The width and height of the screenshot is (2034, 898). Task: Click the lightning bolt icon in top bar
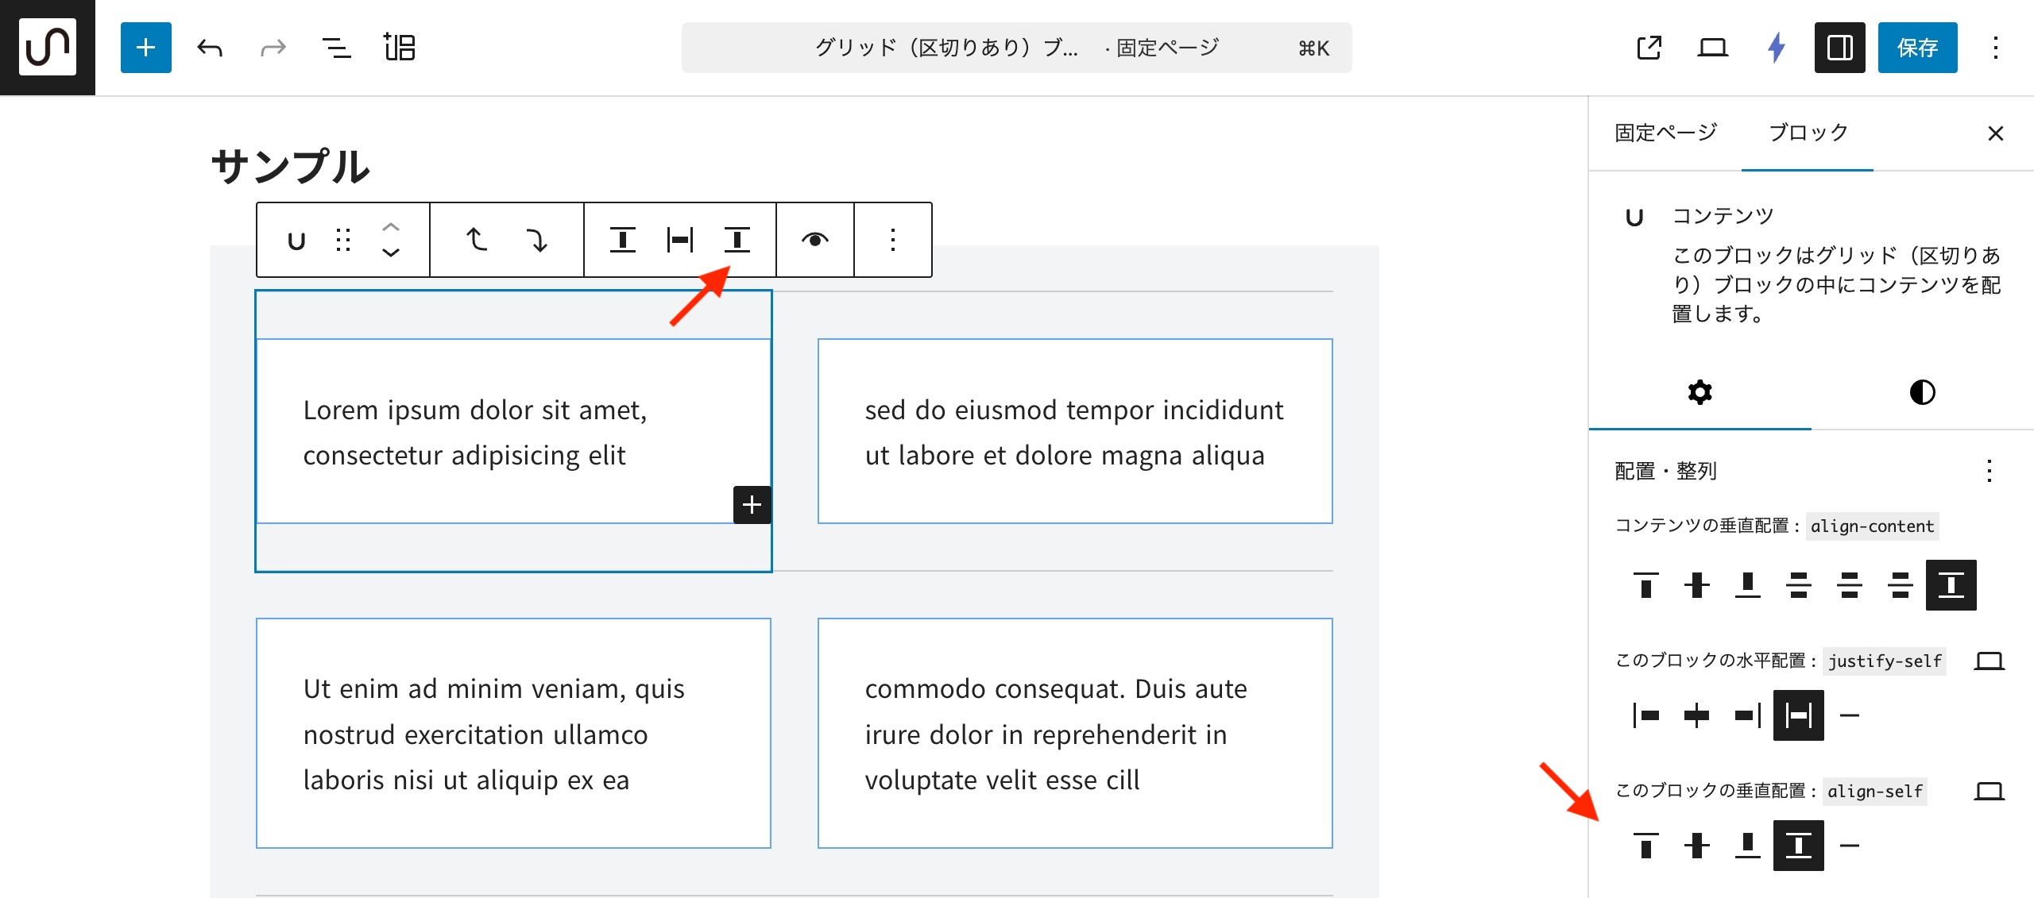[1777, 48]
